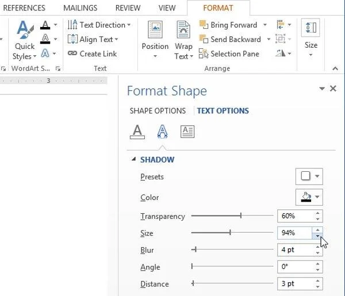Image resolution: width=345 pixels, height=296 pixels.
Task: Click the horizontal ruler
Action: 53,80
